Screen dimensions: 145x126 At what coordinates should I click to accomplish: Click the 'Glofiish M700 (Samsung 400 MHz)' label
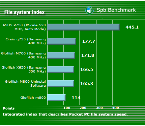point(23,55)
